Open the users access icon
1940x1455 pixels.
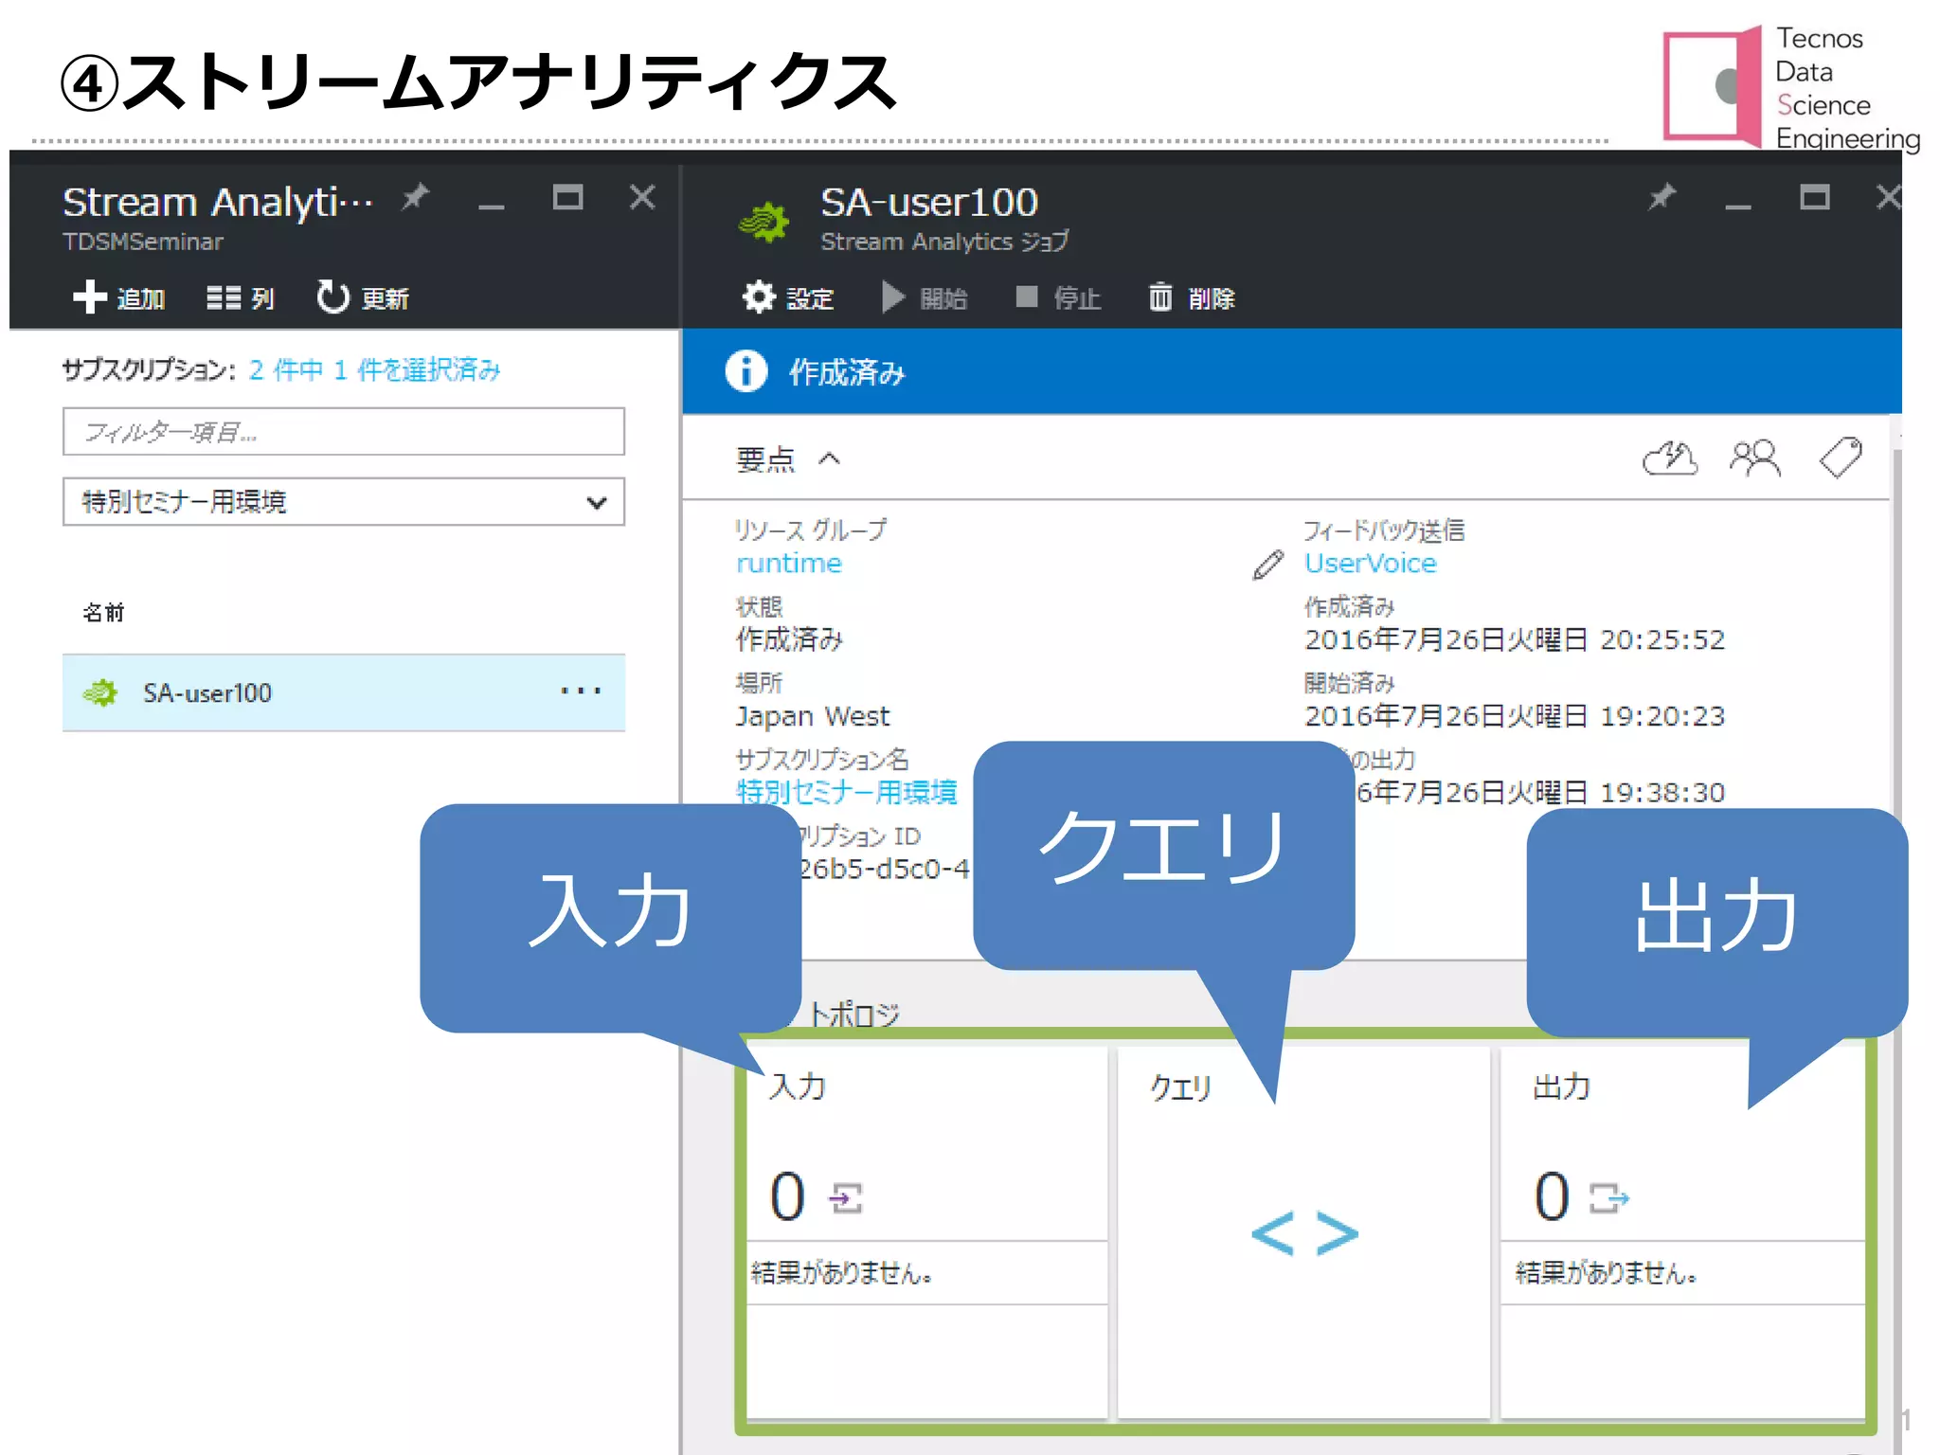(1754, 458)
